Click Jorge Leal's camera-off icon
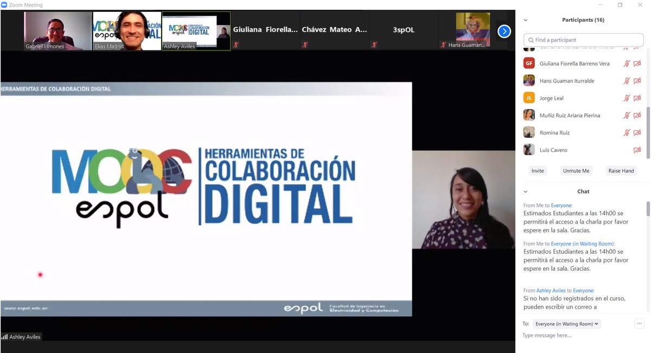This screenshot has height=353, width=651. pos(637,98)
